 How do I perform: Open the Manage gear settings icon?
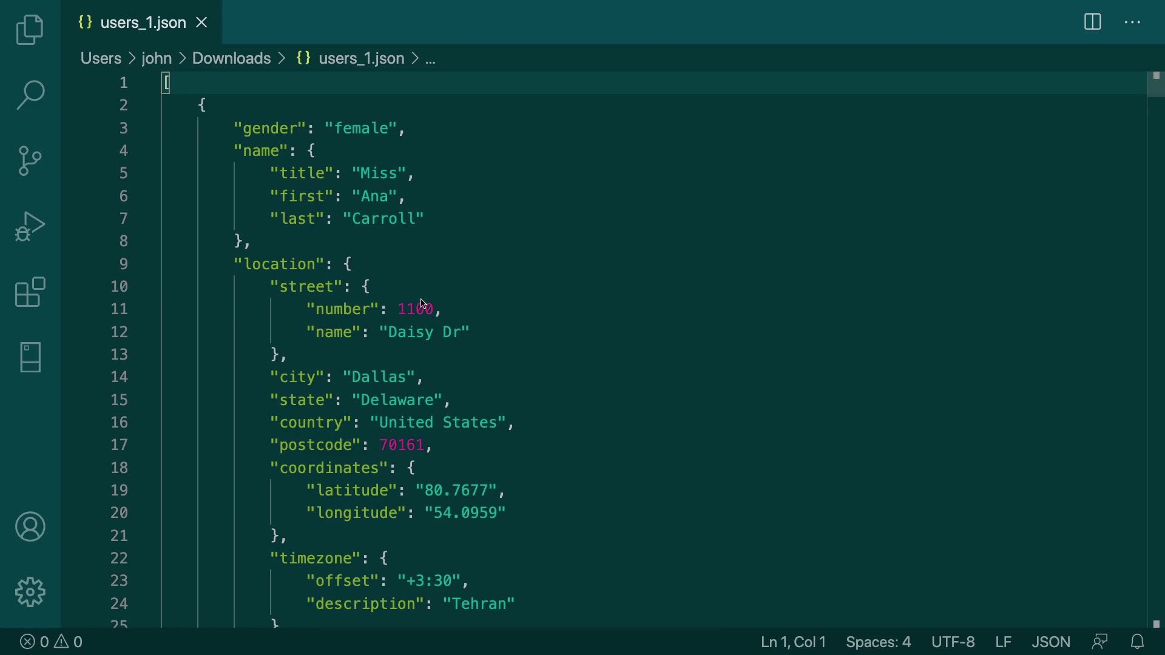(30, 592)
